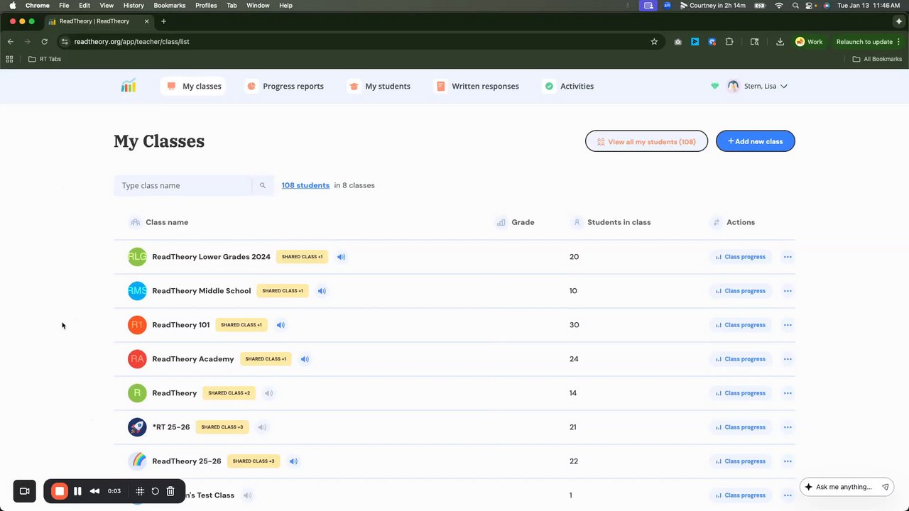Open the Chrome Extensions puzzle icon

point(729,42)
